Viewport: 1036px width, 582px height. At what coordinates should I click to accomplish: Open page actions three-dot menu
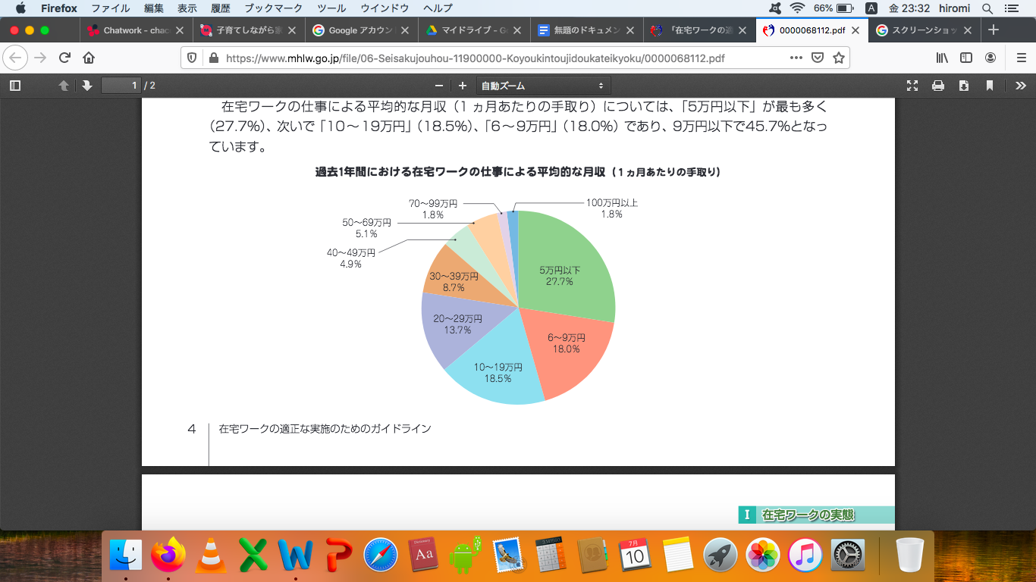796,58
